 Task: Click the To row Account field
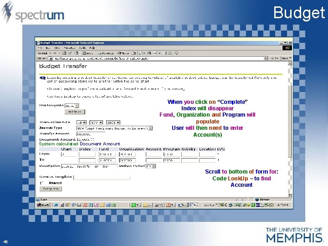pyautogui.click(x=154, y=160)
